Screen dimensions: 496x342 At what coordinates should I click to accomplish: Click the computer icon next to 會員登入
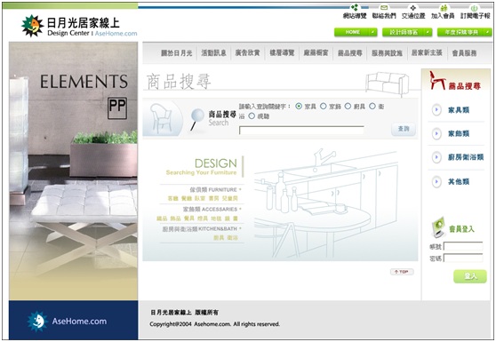pyautogui.click(x=438, y=227)
